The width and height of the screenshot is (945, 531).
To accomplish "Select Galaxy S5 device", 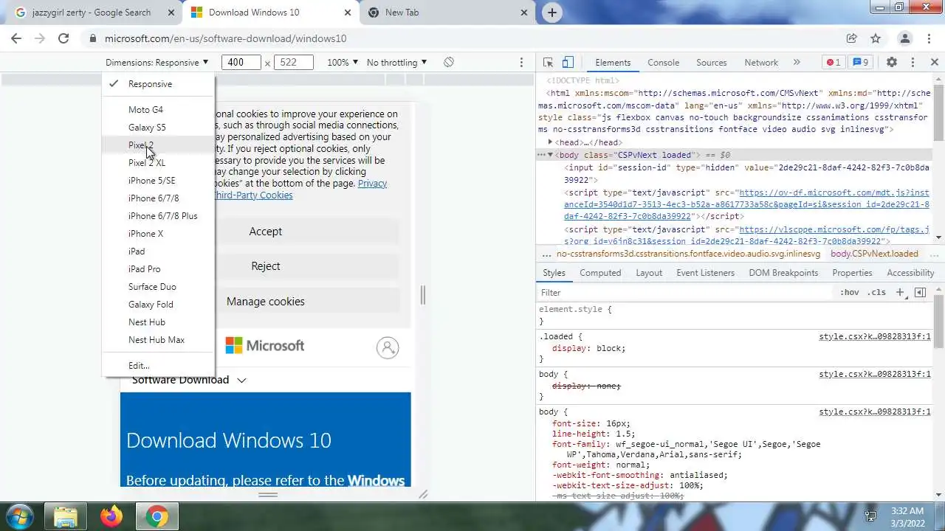I will 158,128.
